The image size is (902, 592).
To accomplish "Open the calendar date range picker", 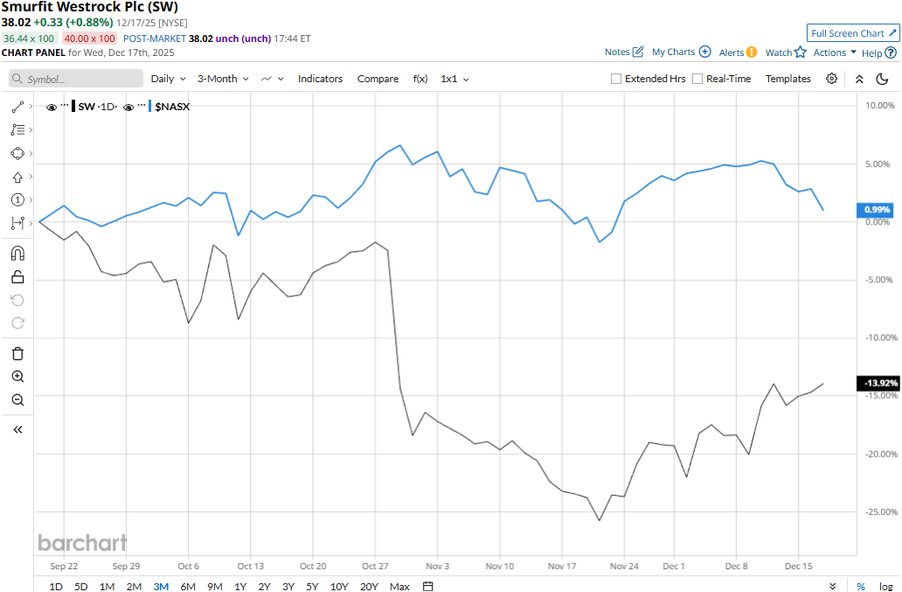I will [428, 586].
